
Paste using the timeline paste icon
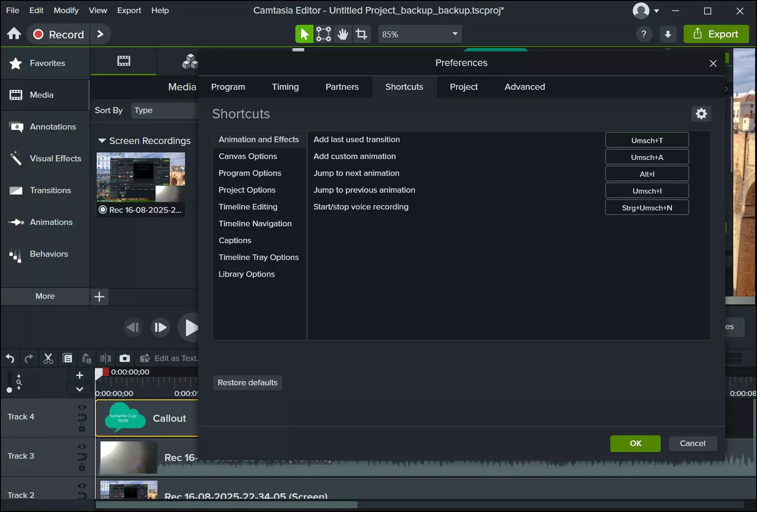point(87,358)
